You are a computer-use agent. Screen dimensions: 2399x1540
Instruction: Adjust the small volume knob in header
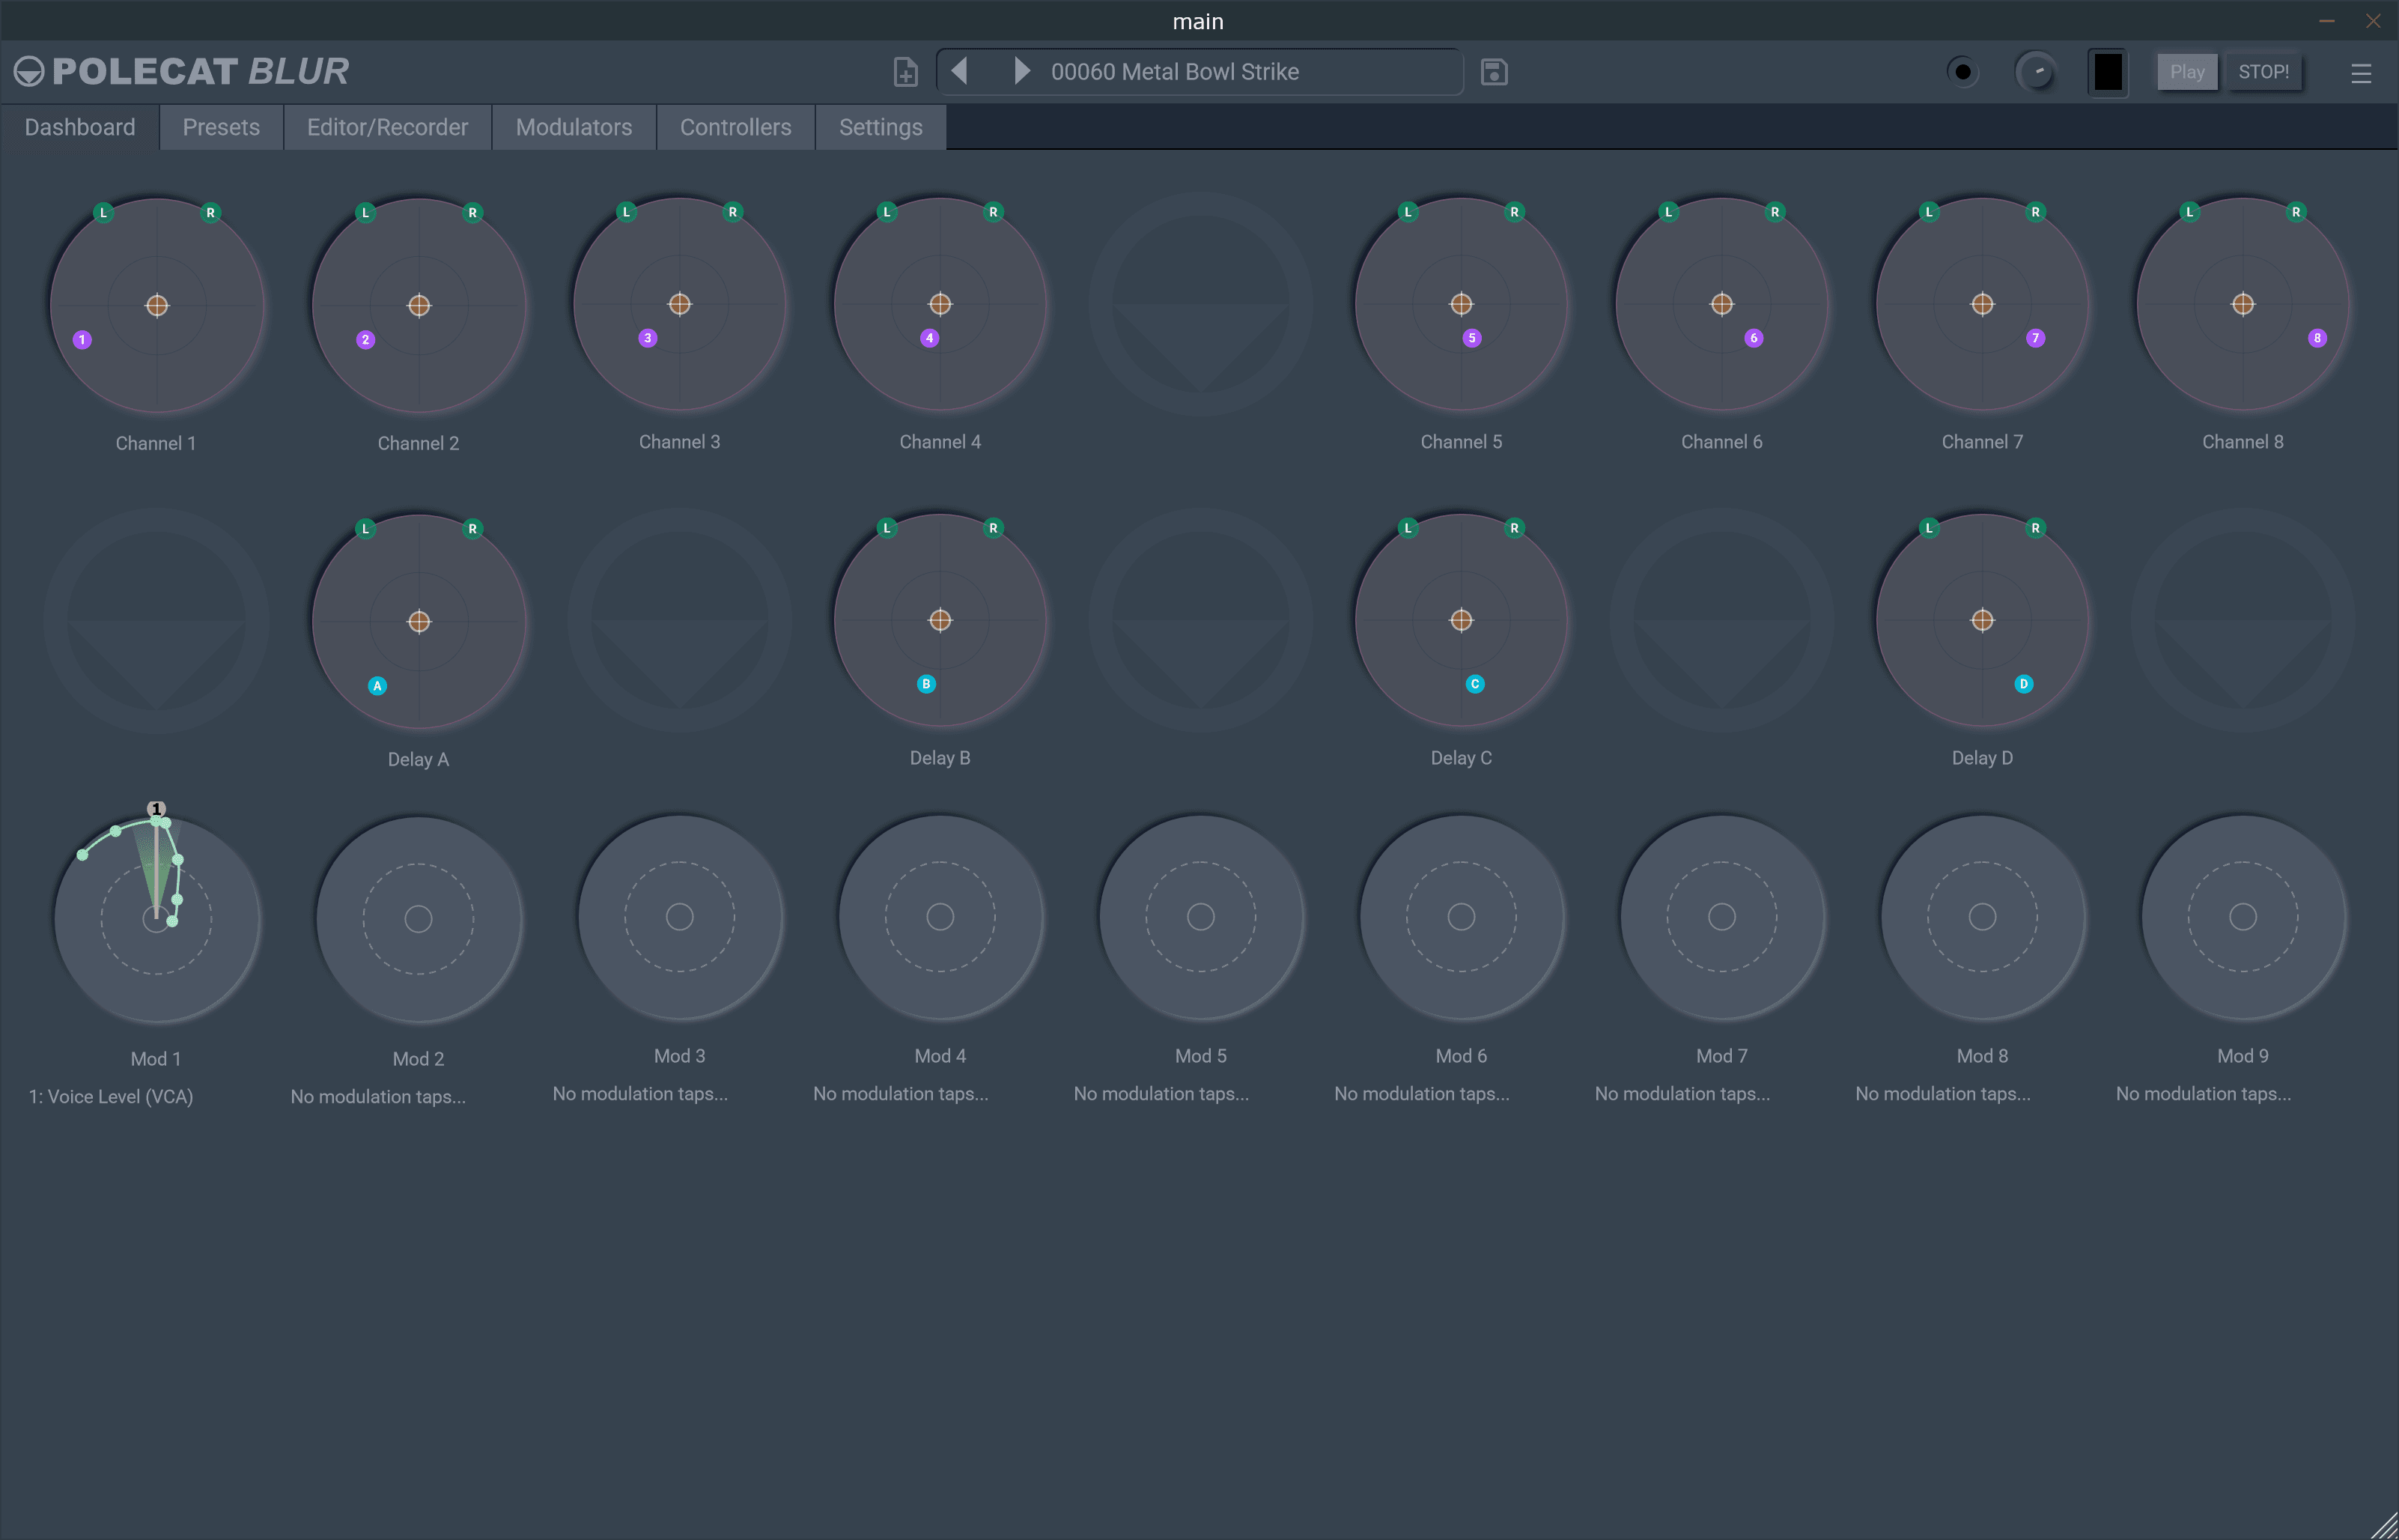(2036, 72)
